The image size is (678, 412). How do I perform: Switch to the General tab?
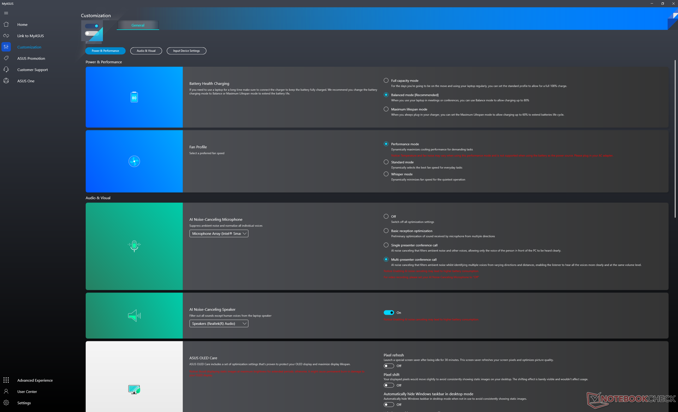tap(138, 25)
